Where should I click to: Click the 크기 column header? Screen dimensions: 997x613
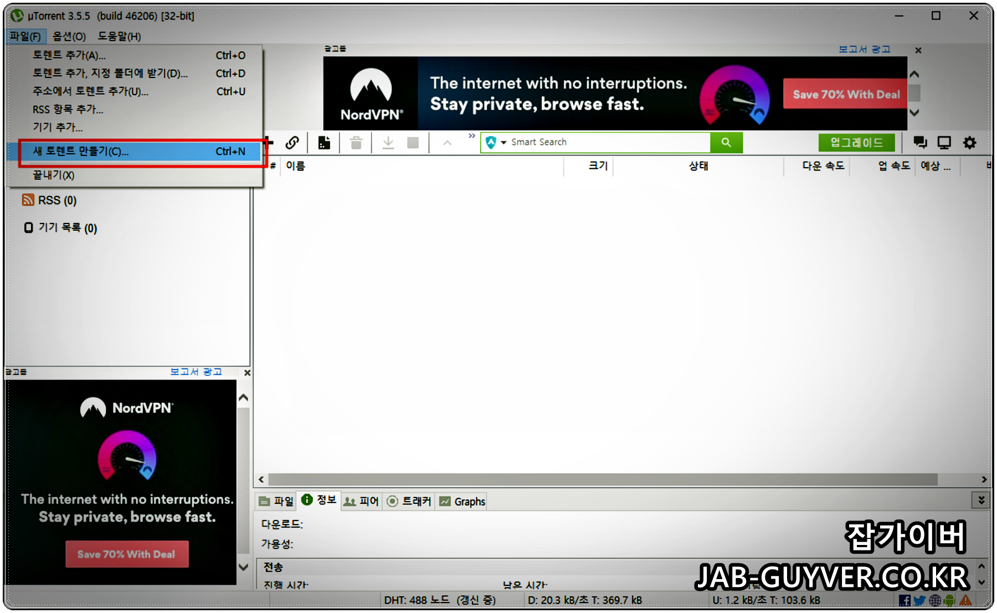[x=588, y=166]
